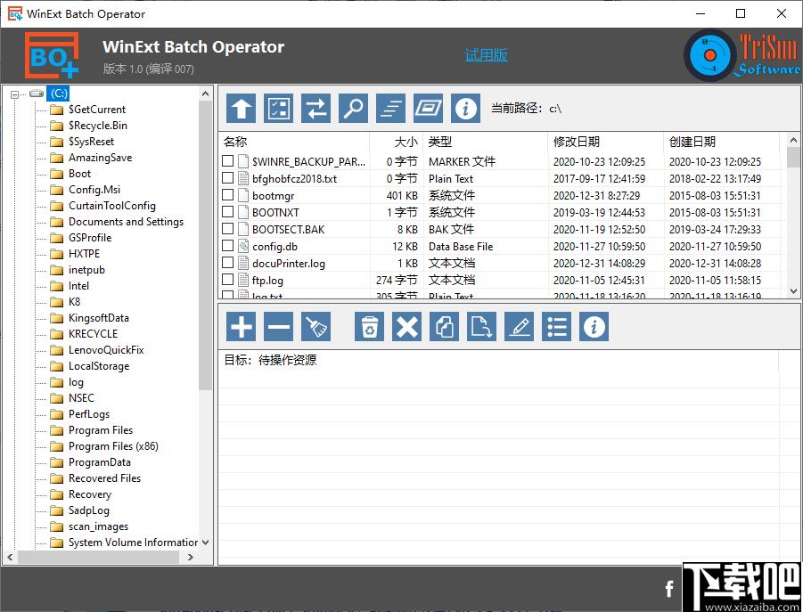This screenshot has height=612, width=803.
Task: Click the tree horizontal scroll left arrow
Action: (x=10, y=557)
